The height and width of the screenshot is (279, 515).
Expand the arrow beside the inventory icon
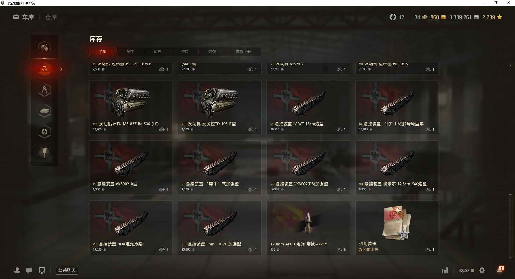[x=61, y=69]
